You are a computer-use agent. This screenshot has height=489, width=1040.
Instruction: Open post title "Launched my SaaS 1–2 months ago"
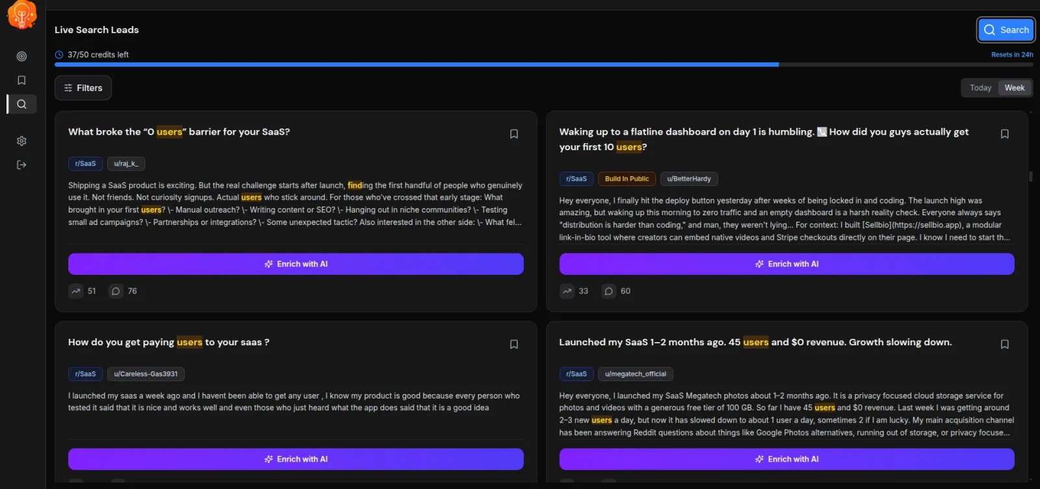point(755,342)
